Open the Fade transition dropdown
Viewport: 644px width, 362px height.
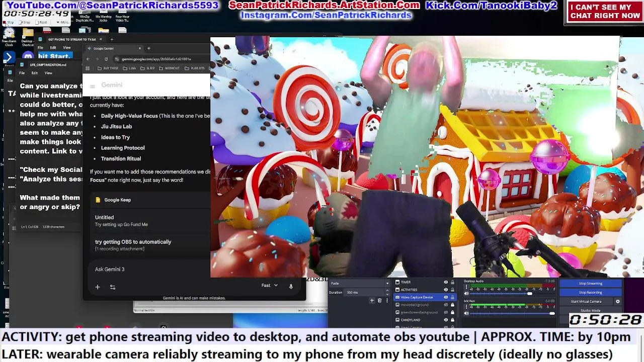click(x=359, y=283)
